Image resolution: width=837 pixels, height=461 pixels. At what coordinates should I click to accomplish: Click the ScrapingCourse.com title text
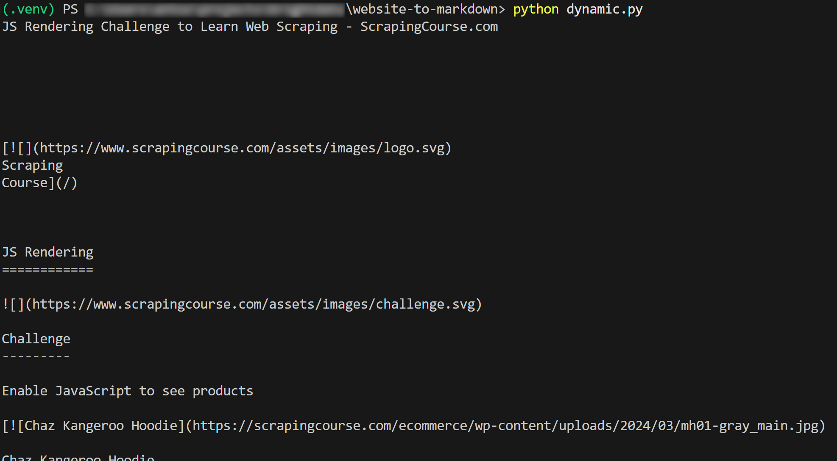click(x=428, y=26)
